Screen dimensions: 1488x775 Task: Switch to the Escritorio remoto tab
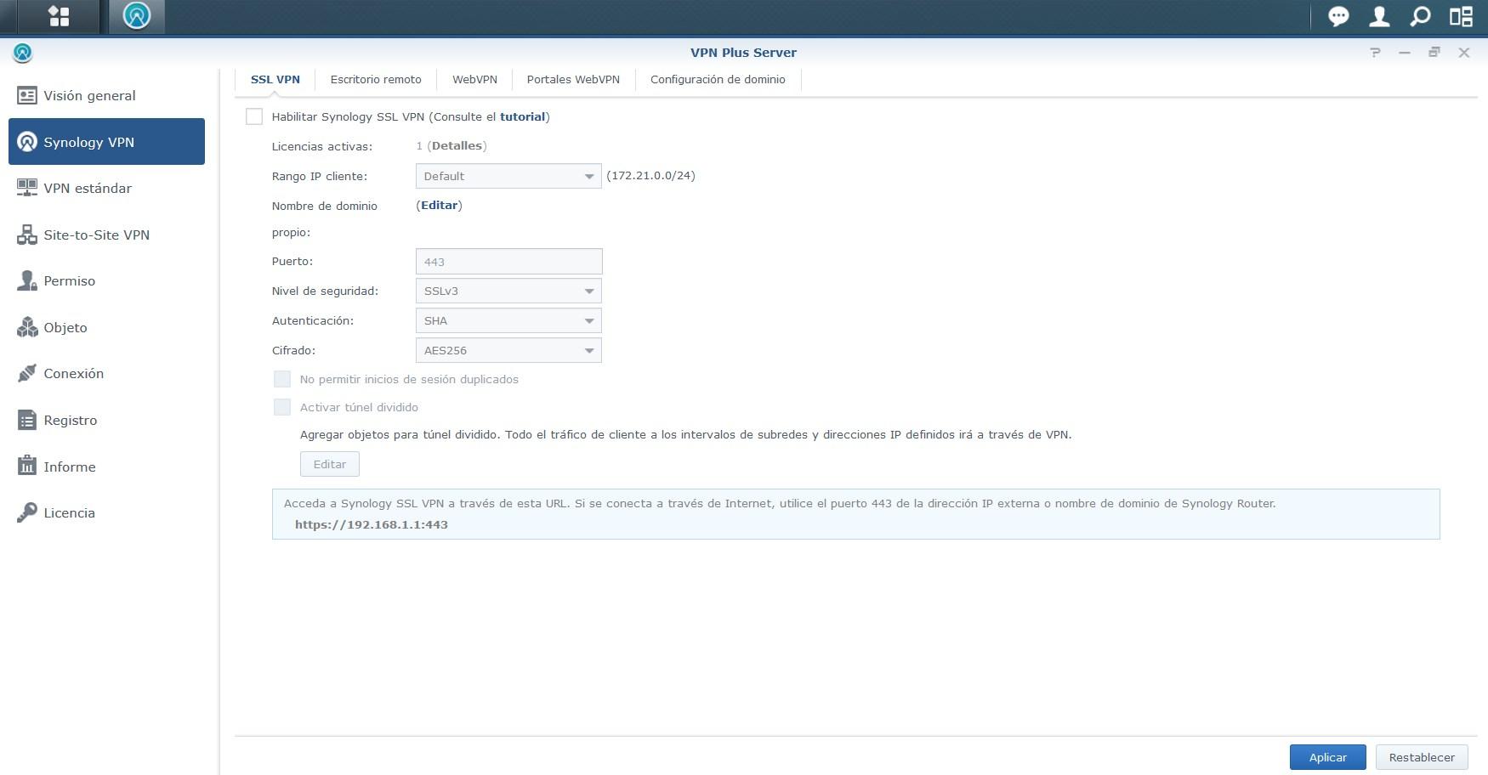[x=376, y=79]
